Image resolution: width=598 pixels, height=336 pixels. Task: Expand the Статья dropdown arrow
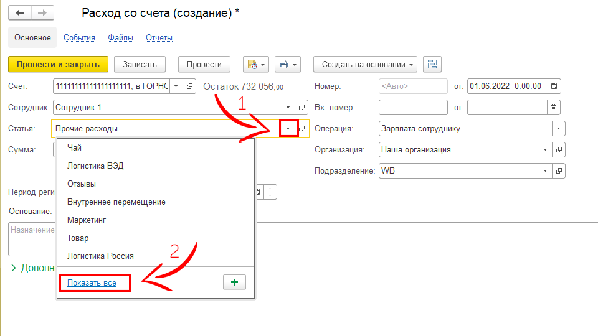click(x=288, y=129)
